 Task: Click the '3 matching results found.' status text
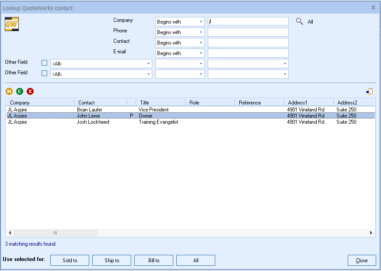[31, 244]
